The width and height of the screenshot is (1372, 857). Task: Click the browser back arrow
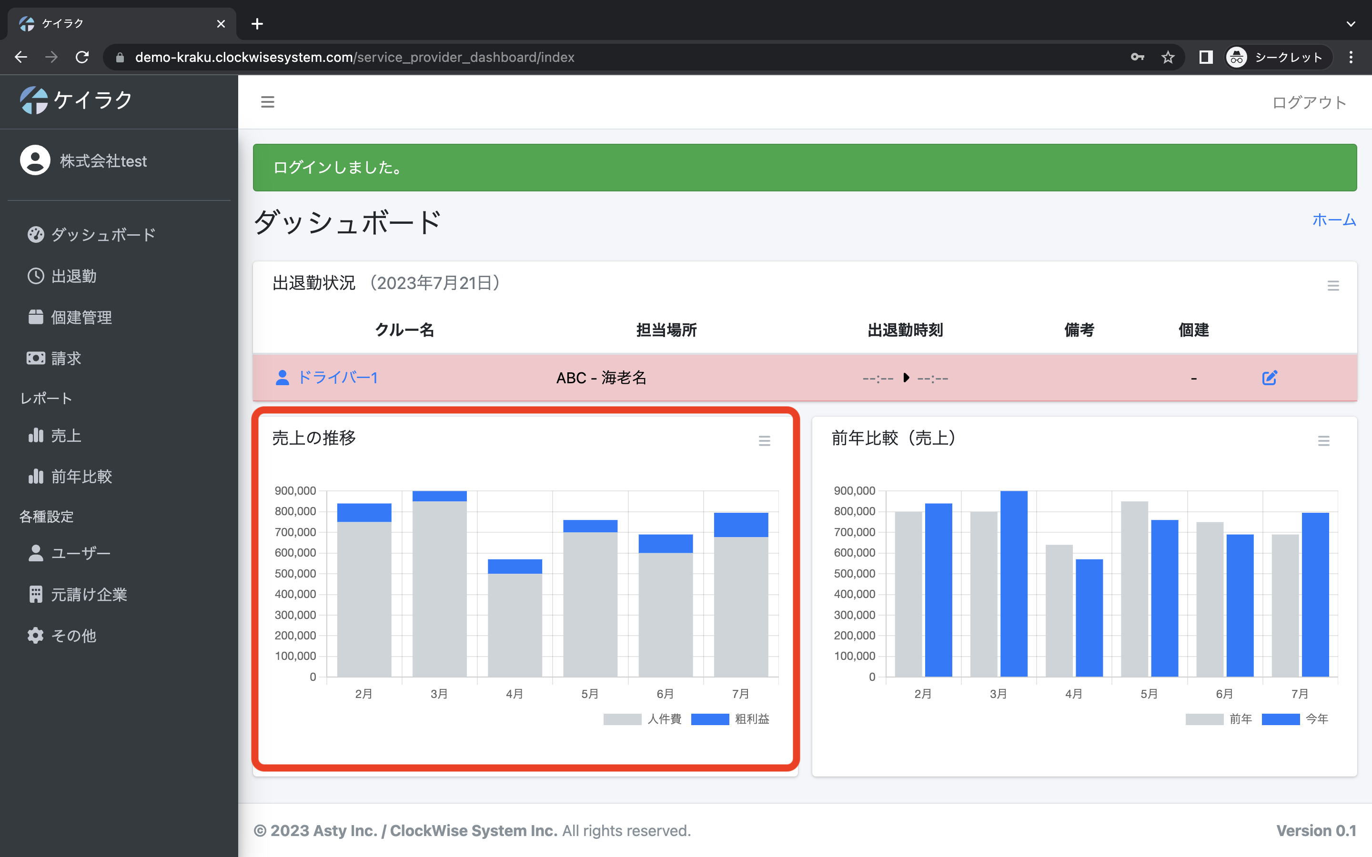pyautogui.click(x=21, y=57)
